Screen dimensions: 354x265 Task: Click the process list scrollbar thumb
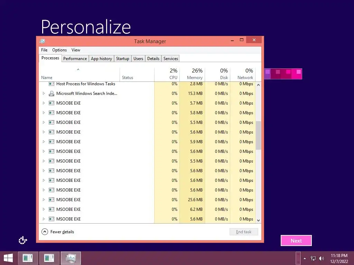click(x=258, y=135)
